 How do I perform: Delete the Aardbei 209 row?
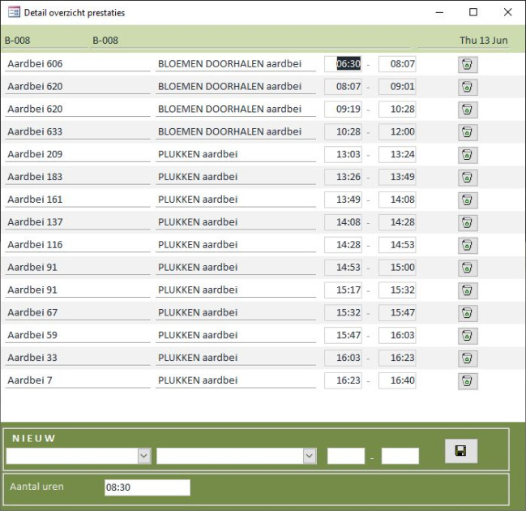tap(468, 155)
